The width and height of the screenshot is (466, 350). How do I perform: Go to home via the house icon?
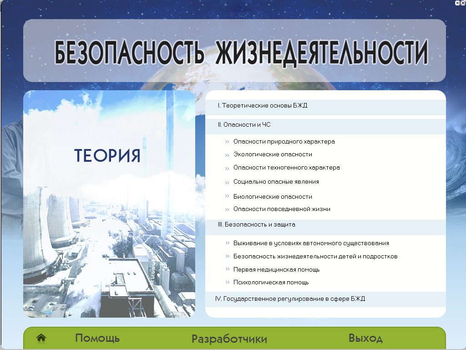(x=41, y=338)
